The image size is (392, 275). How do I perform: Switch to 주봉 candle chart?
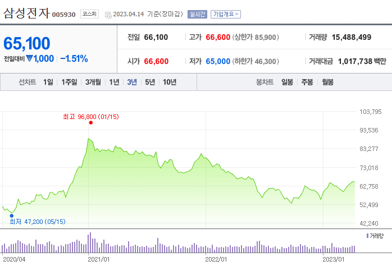(x=307, y=82)
